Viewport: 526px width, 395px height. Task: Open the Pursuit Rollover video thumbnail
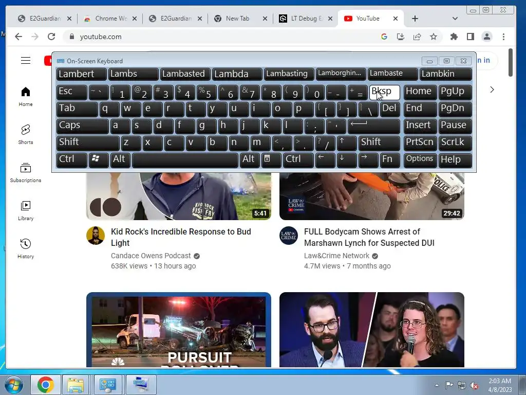click(178, 330)
